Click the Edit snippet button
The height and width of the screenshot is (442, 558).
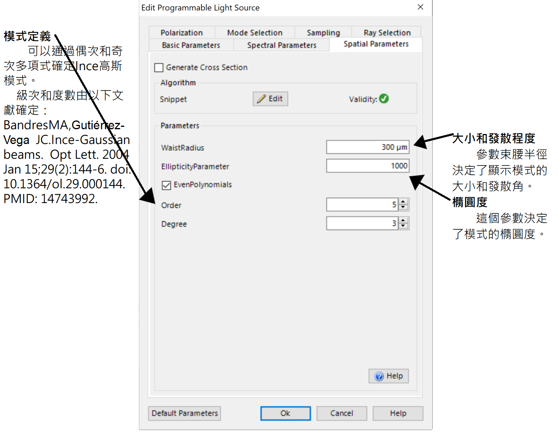270,99
